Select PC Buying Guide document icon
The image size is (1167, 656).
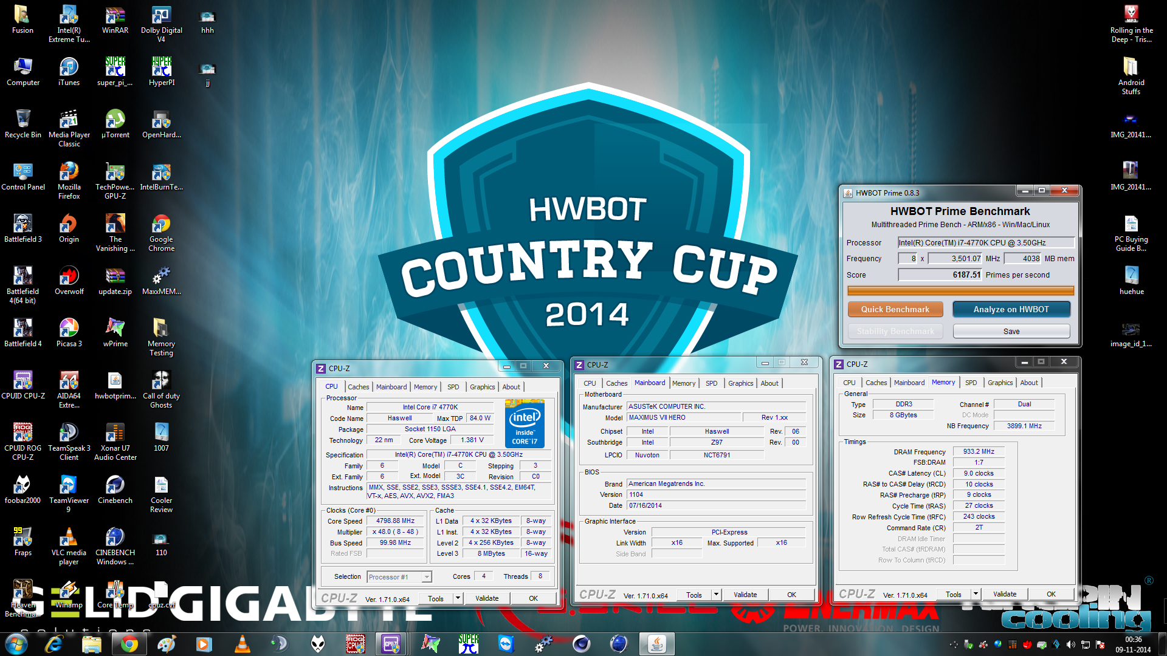point(1131,233)
